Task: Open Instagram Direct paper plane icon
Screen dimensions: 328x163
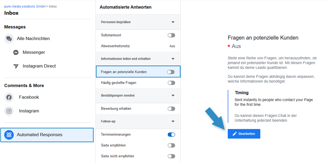Action: pos(16,66)
